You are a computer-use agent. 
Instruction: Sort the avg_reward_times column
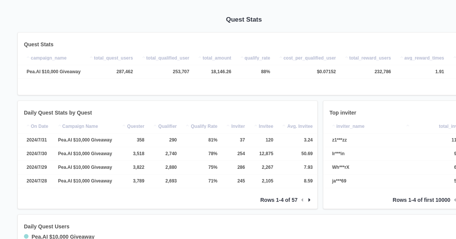point(424,58)
